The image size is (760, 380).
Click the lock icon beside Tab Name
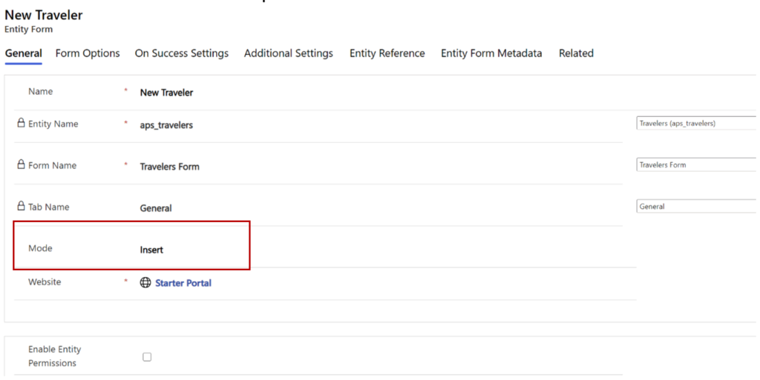click(21, 206)
